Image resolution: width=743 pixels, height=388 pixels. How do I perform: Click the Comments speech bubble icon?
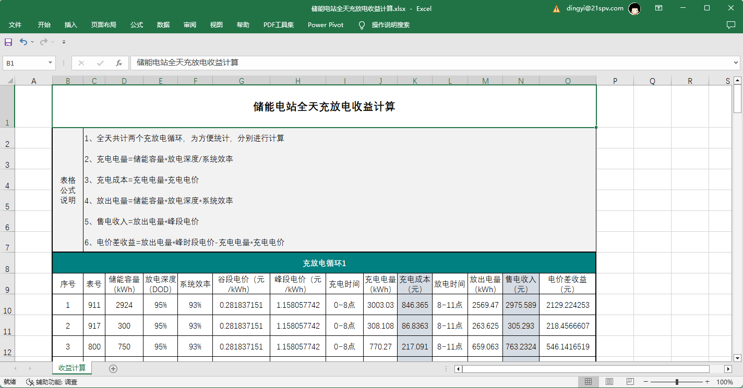731,25
